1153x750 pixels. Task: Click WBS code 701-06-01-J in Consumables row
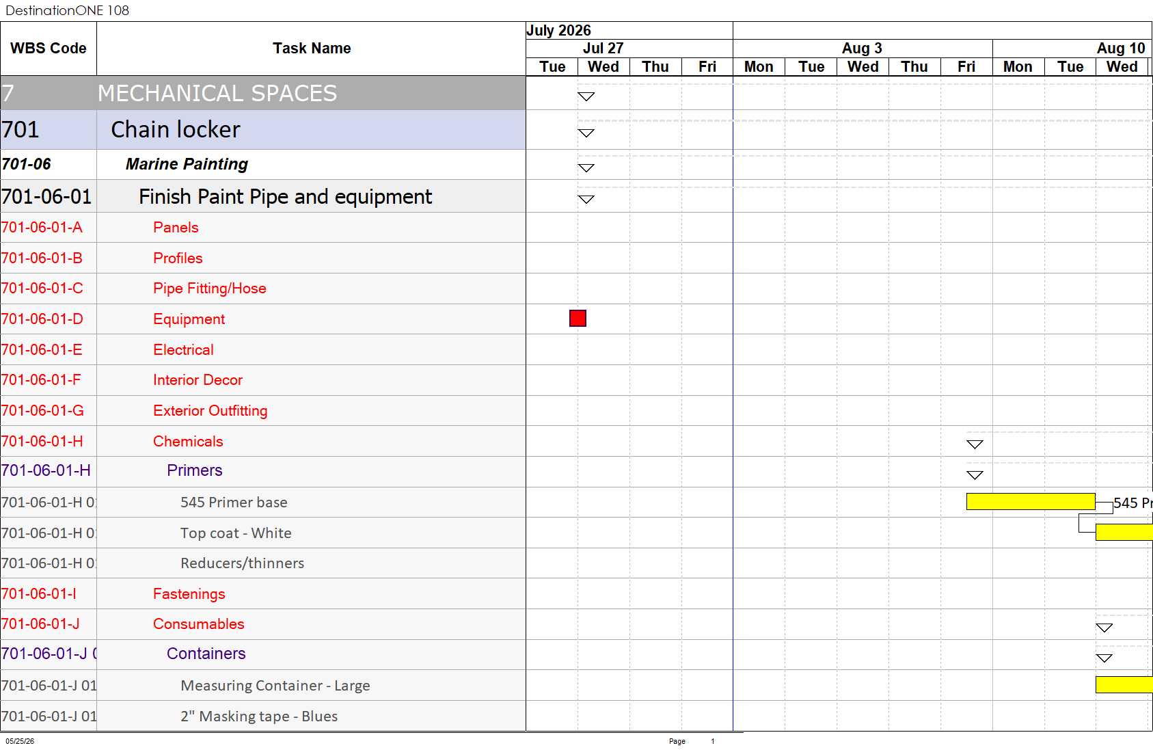point(40,624)
